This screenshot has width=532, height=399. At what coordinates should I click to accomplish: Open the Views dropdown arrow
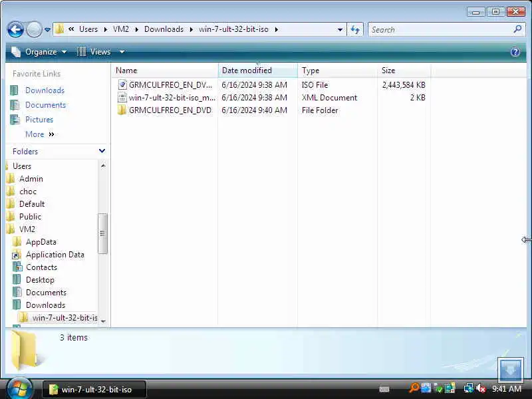click(x=122, y=52)
